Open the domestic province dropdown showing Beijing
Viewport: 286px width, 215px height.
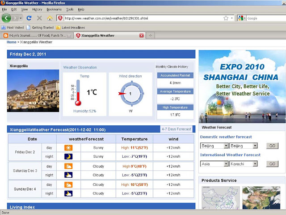214,146
